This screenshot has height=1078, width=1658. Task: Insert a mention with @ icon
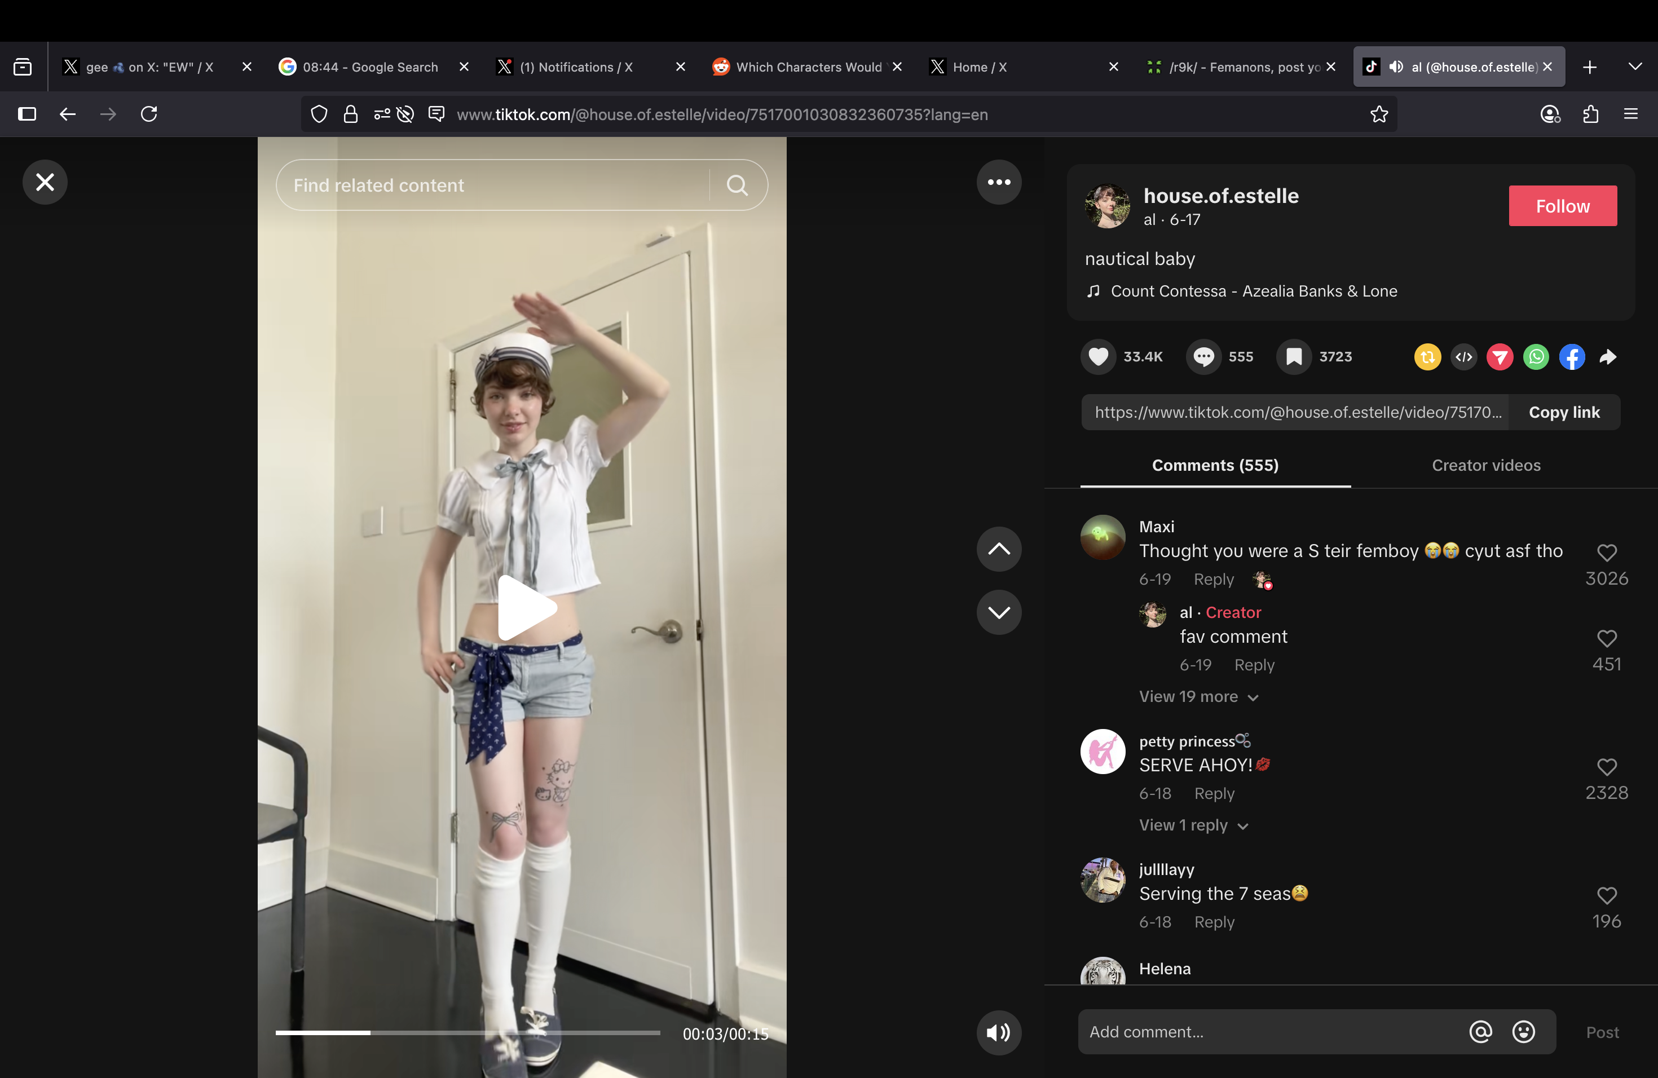[1480, 1032]
